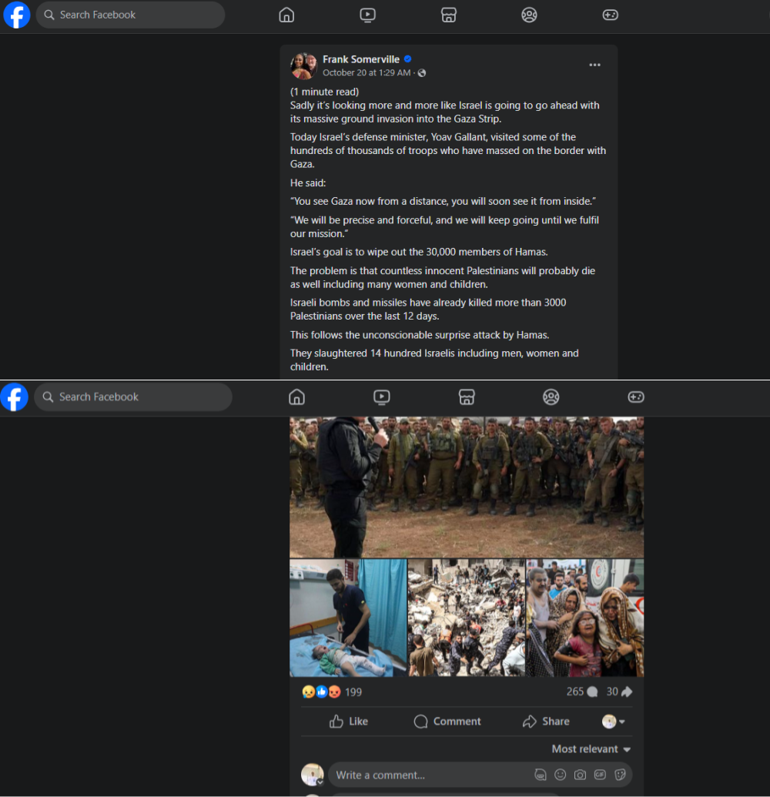
Task: Open the sticker picker in comment box
Action: click(x=620, y=775)
